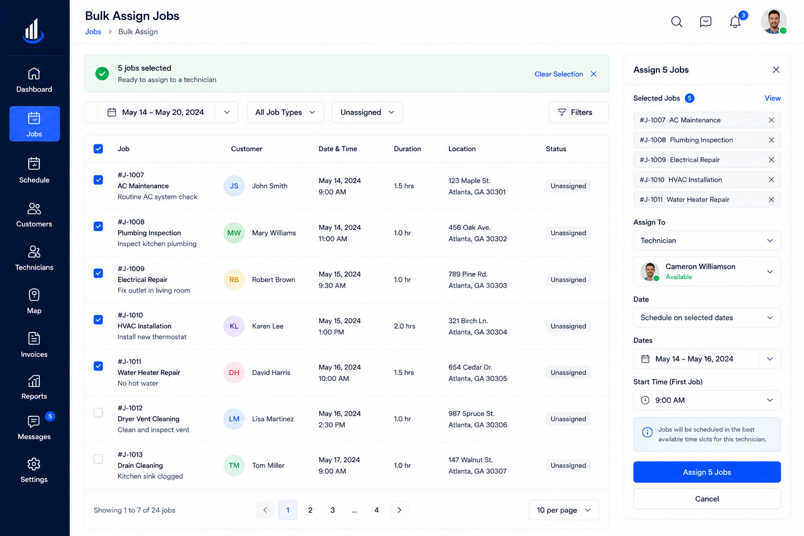Open the Schedule sidebar item
804x536 pixels.
[34, 170]
